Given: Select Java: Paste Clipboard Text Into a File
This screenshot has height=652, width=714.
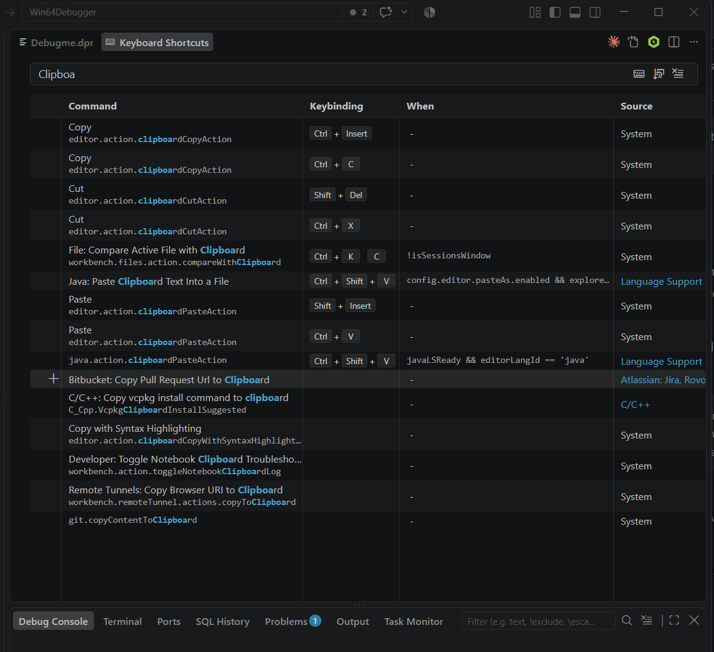Looking at the screenshot, I should (x=367, y=281).
